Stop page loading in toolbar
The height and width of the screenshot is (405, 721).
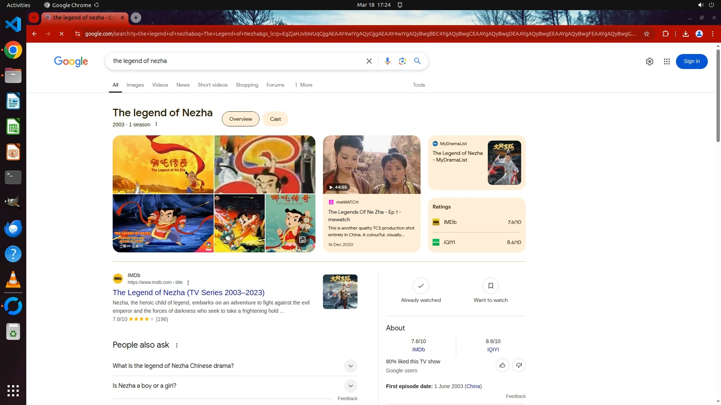[62, 34]
